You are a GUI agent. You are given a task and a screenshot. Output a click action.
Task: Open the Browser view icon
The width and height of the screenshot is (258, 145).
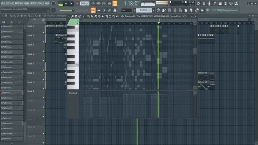pos(180,10)
